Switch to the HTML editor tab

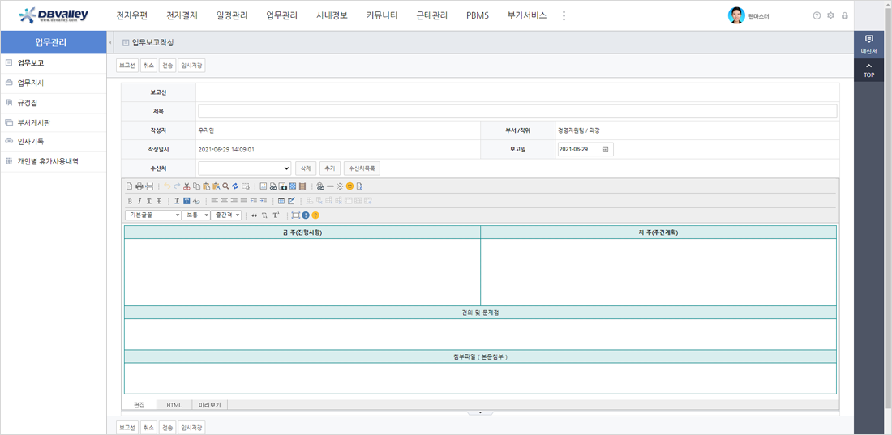click(174, 405)
